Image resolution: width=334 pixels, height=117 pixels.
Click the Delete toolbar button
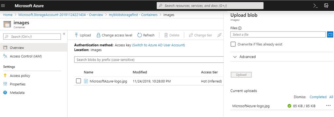tap(172, 35)
